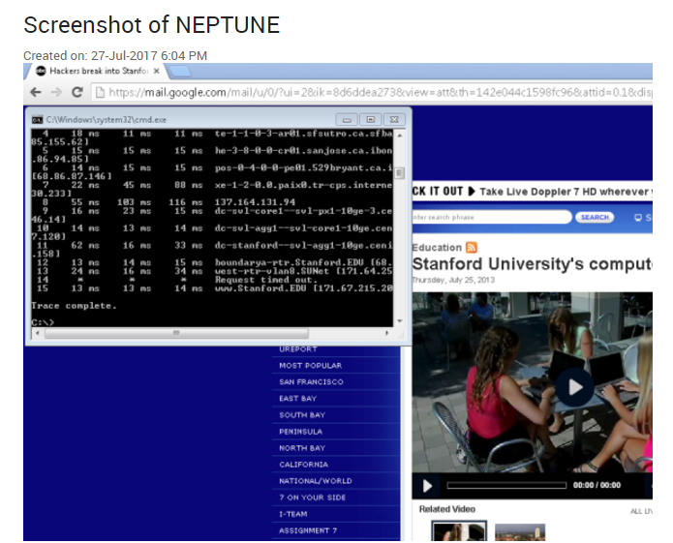This screenshot has width=673, height=543.
Task: Click the browser back arrow
Action: tap(35, 92)
